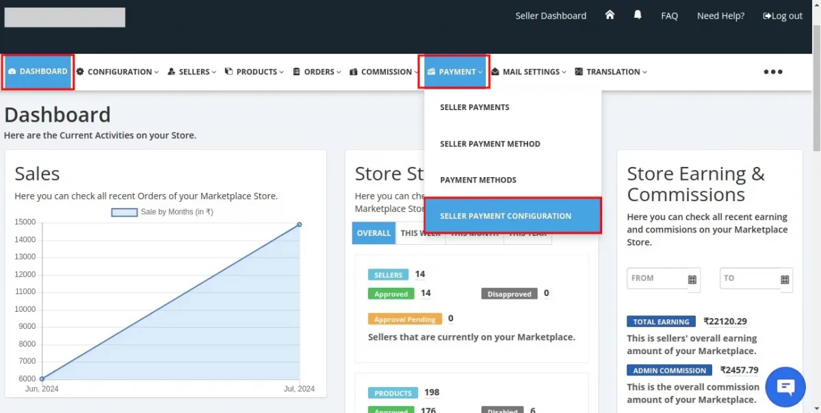Click the Dashboard gauge icon

(12, 72)
